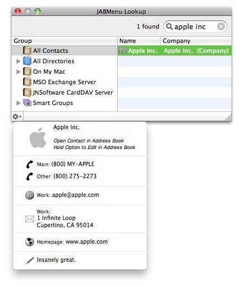Close the JABMenu Lookup window
Viewport: 242px width, 286px height.
coord(18,12)
